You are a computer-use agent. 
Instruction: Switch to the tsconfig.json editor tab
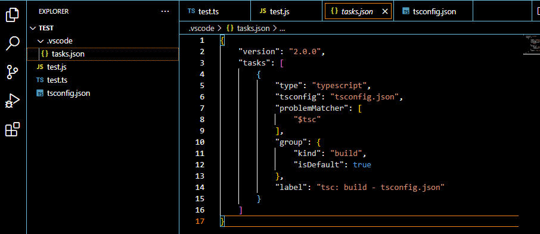(x=433, y=11)
